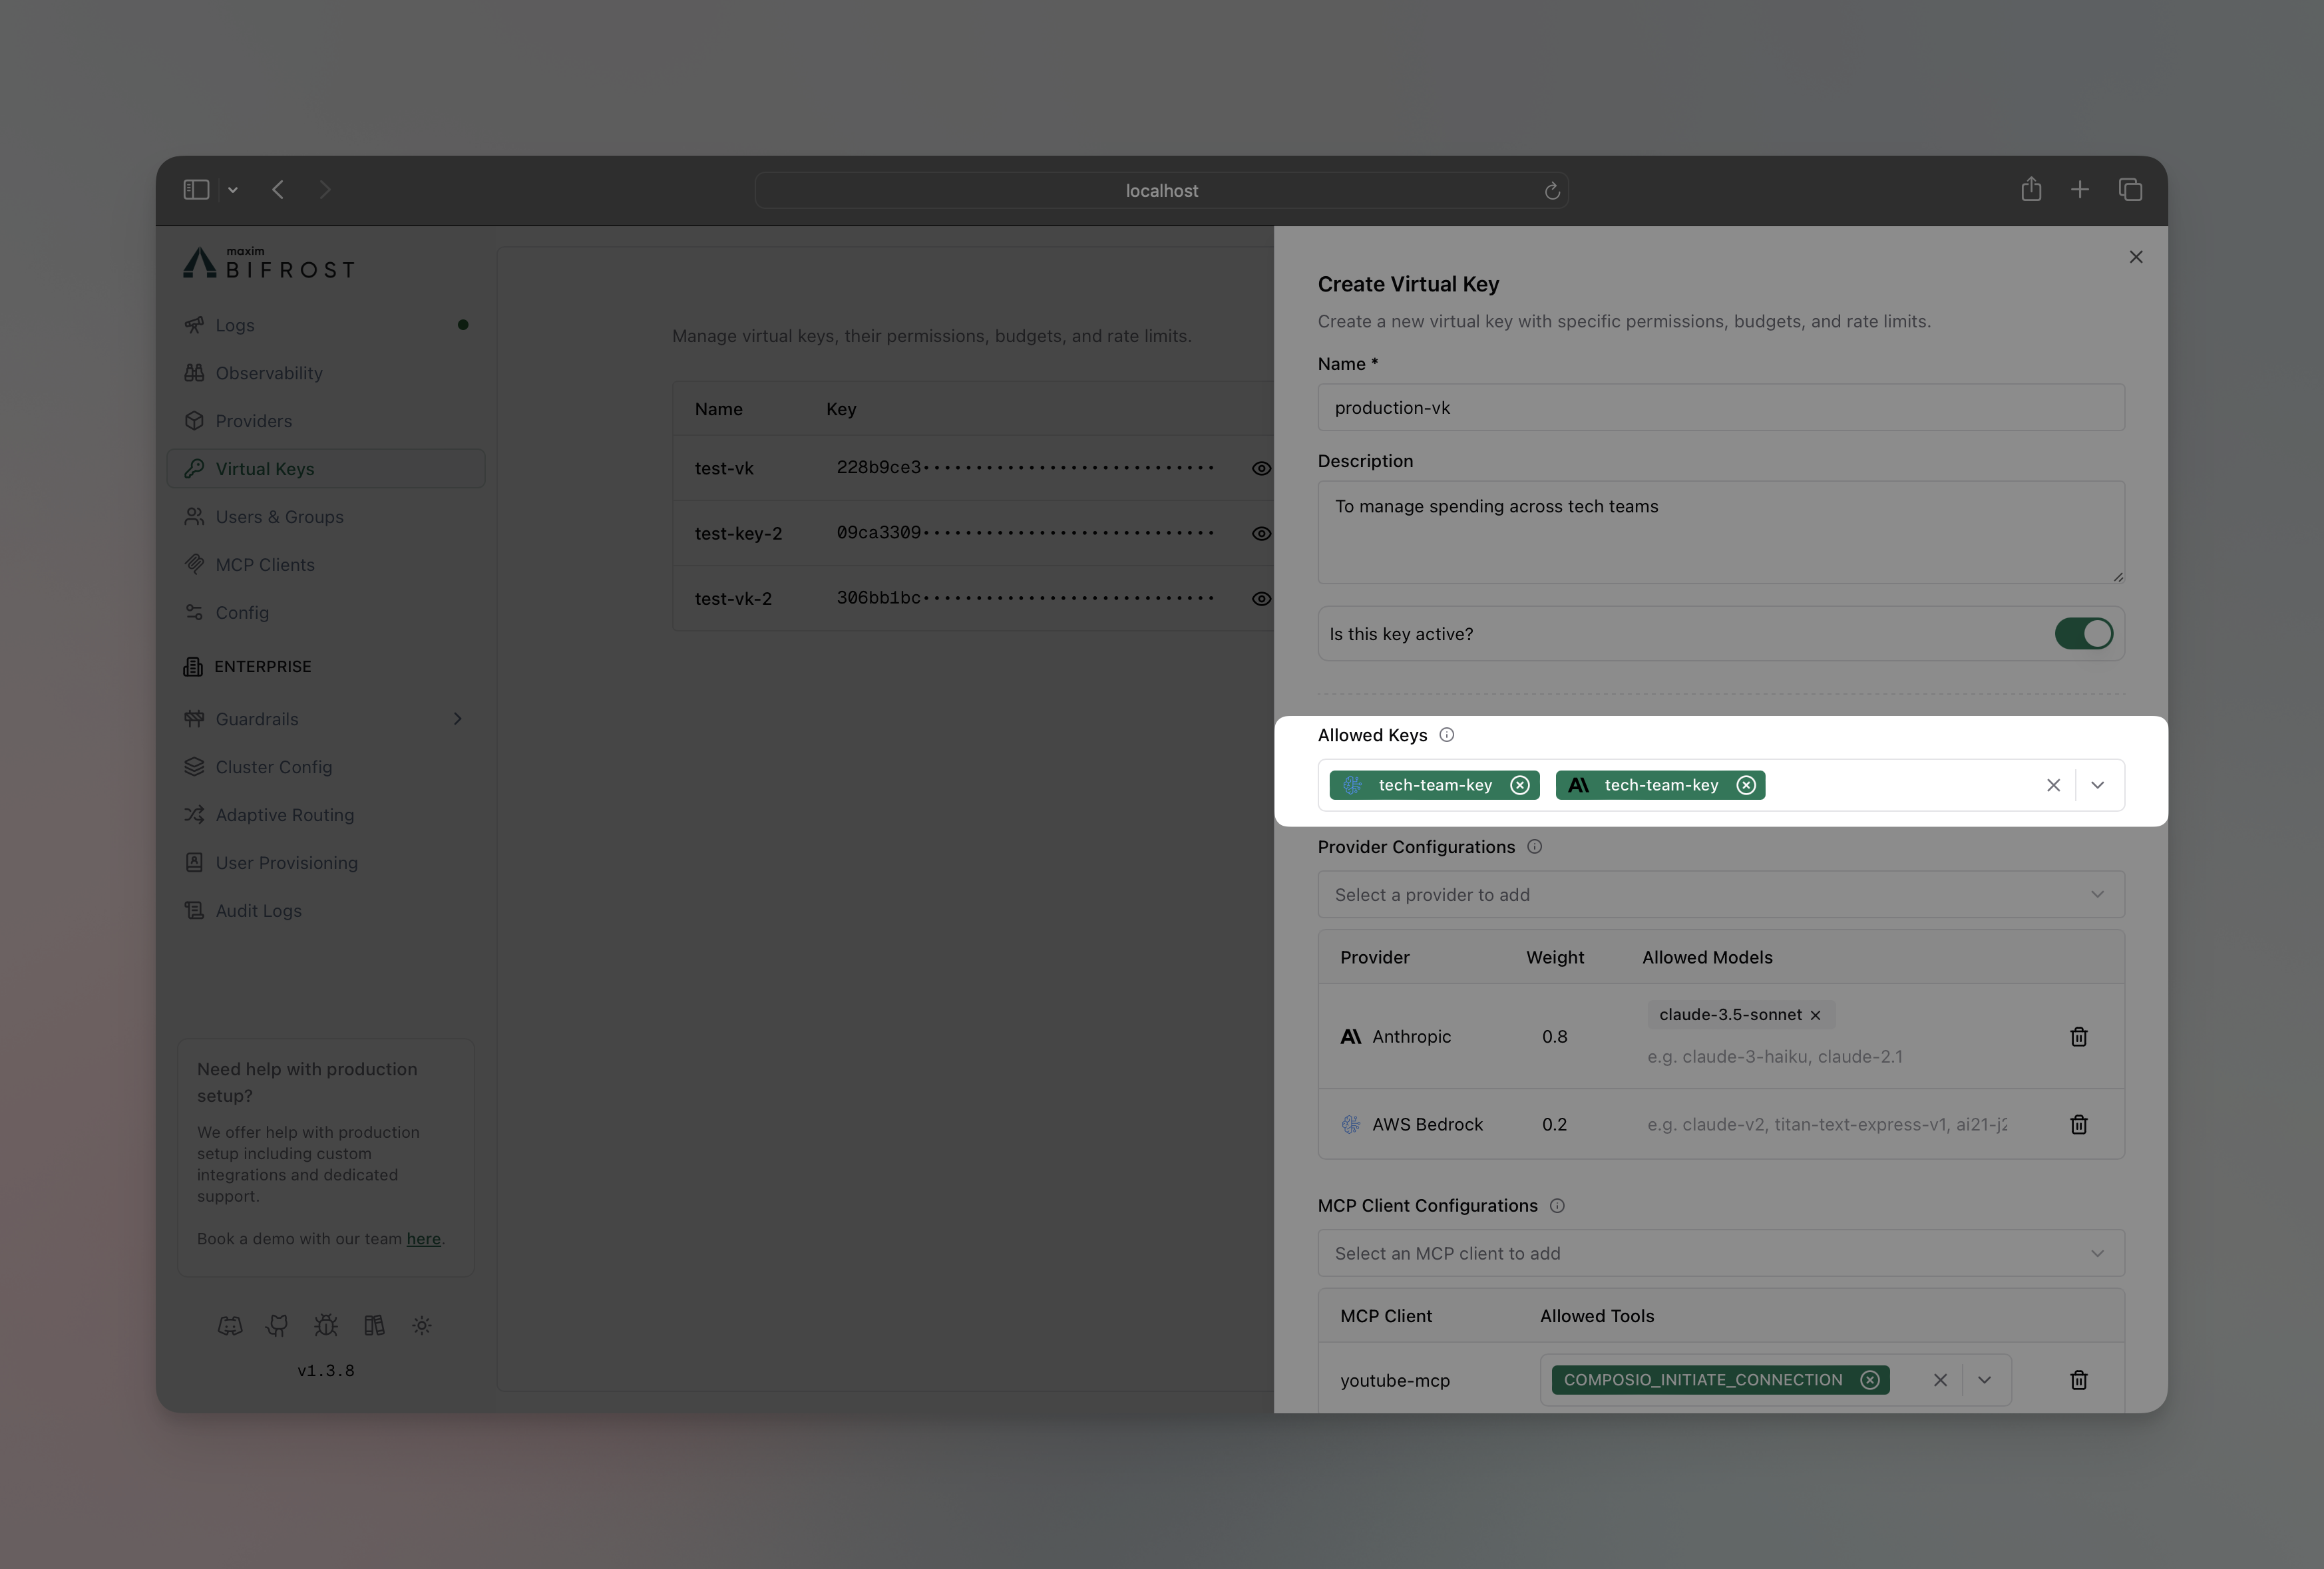Viewport: 2324px width, 1569px height.
Task: Toggle the 'Is this key active?' switch
Action: pos(2083,633)
